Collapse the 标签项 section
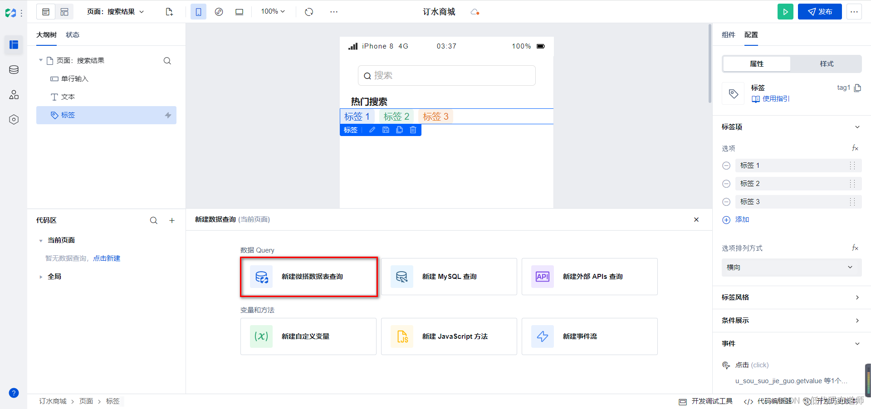 [x=857, y=127]
